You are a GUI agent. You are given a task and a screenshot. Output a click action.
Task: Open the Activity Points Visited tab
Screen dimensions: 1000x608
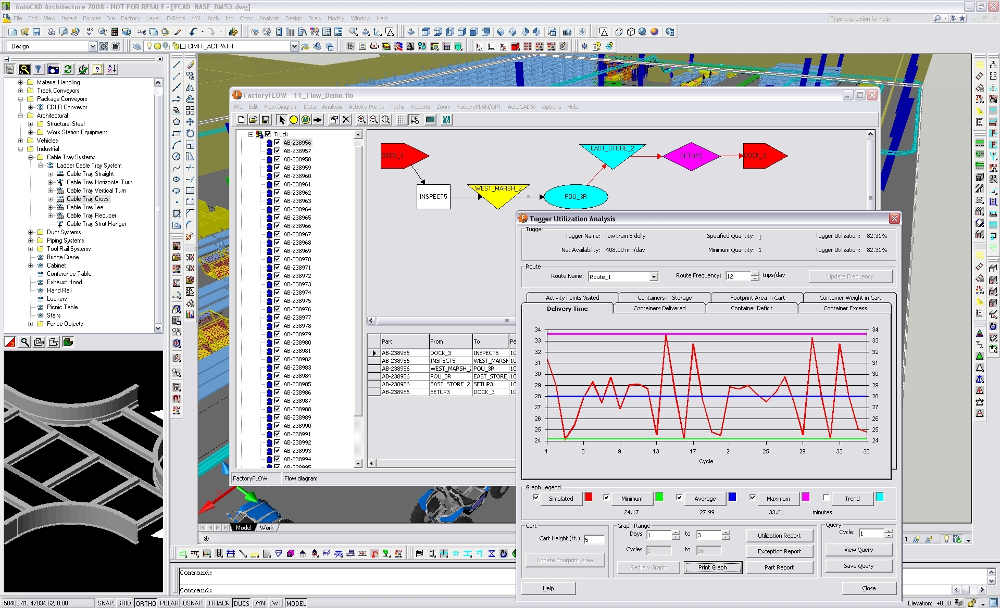click(572, 298)
